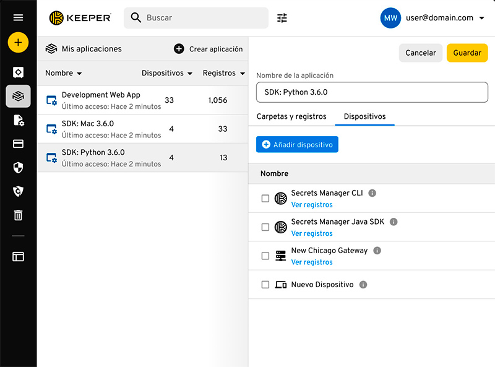Click Ver registros under New Chicago Gateway
The height and width of the screenshot is (367, 495).
pos(312,262)
